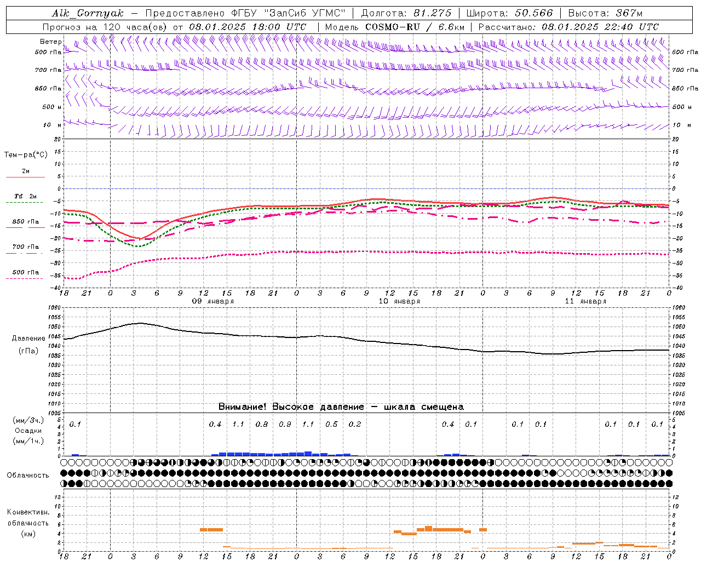Screen dimensions: 701x561
Task: Click the Td 2м dew point legend
Action: coord(26,196)
